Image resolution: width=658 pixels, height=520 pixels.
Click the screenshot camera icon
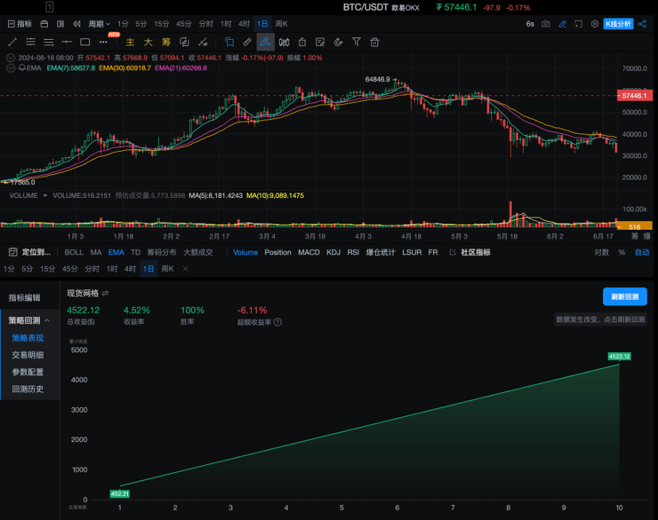point(546,24)
